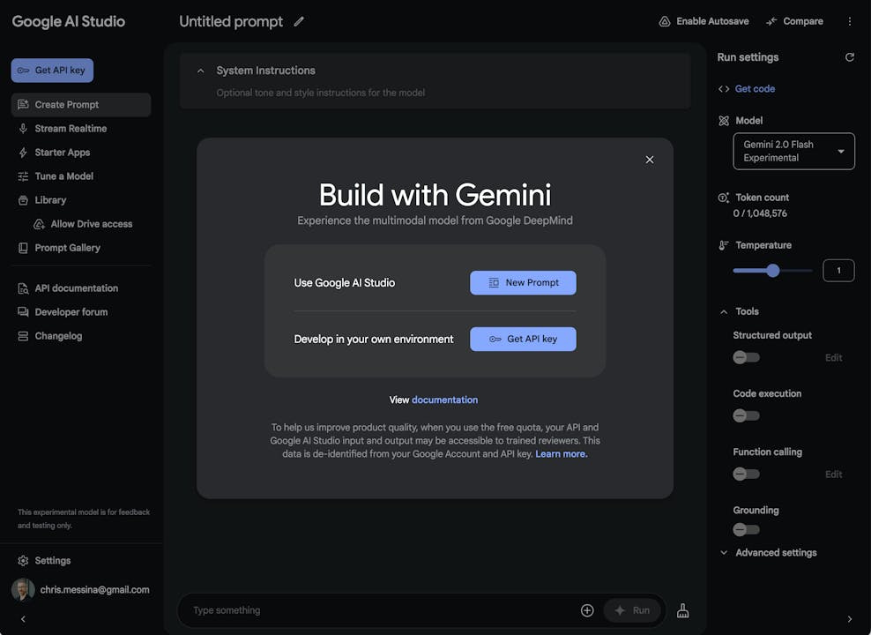Image resolution: width=871 pixels, height=635 pixels.
Task: Toggle the Code execution switch
Action: (x=746, y=416)
